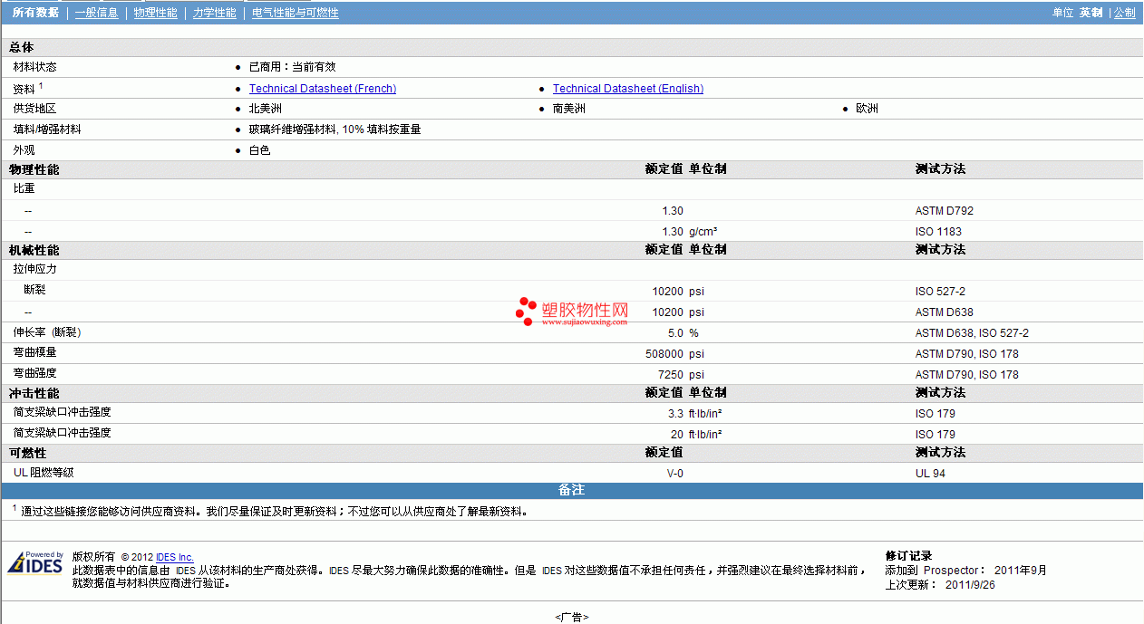Click the 可燃性 section header

tap(28, 453)
